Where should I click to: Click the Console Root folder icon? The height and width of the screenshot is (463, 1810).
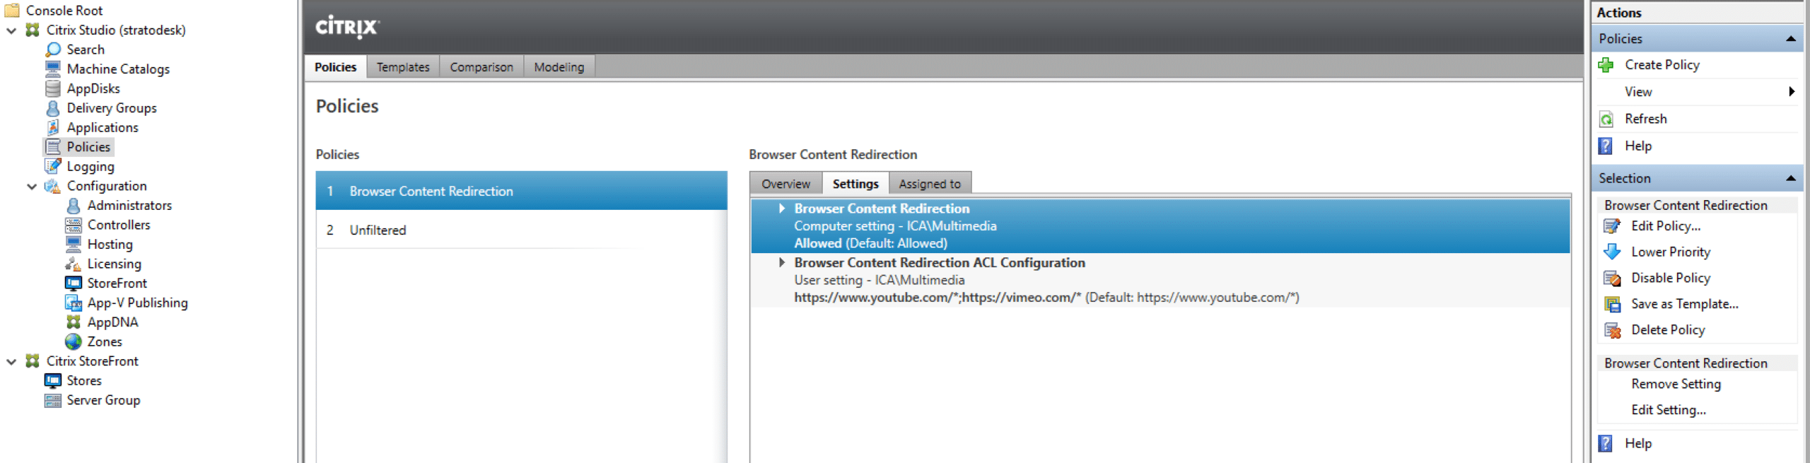(x=12, y=10)
